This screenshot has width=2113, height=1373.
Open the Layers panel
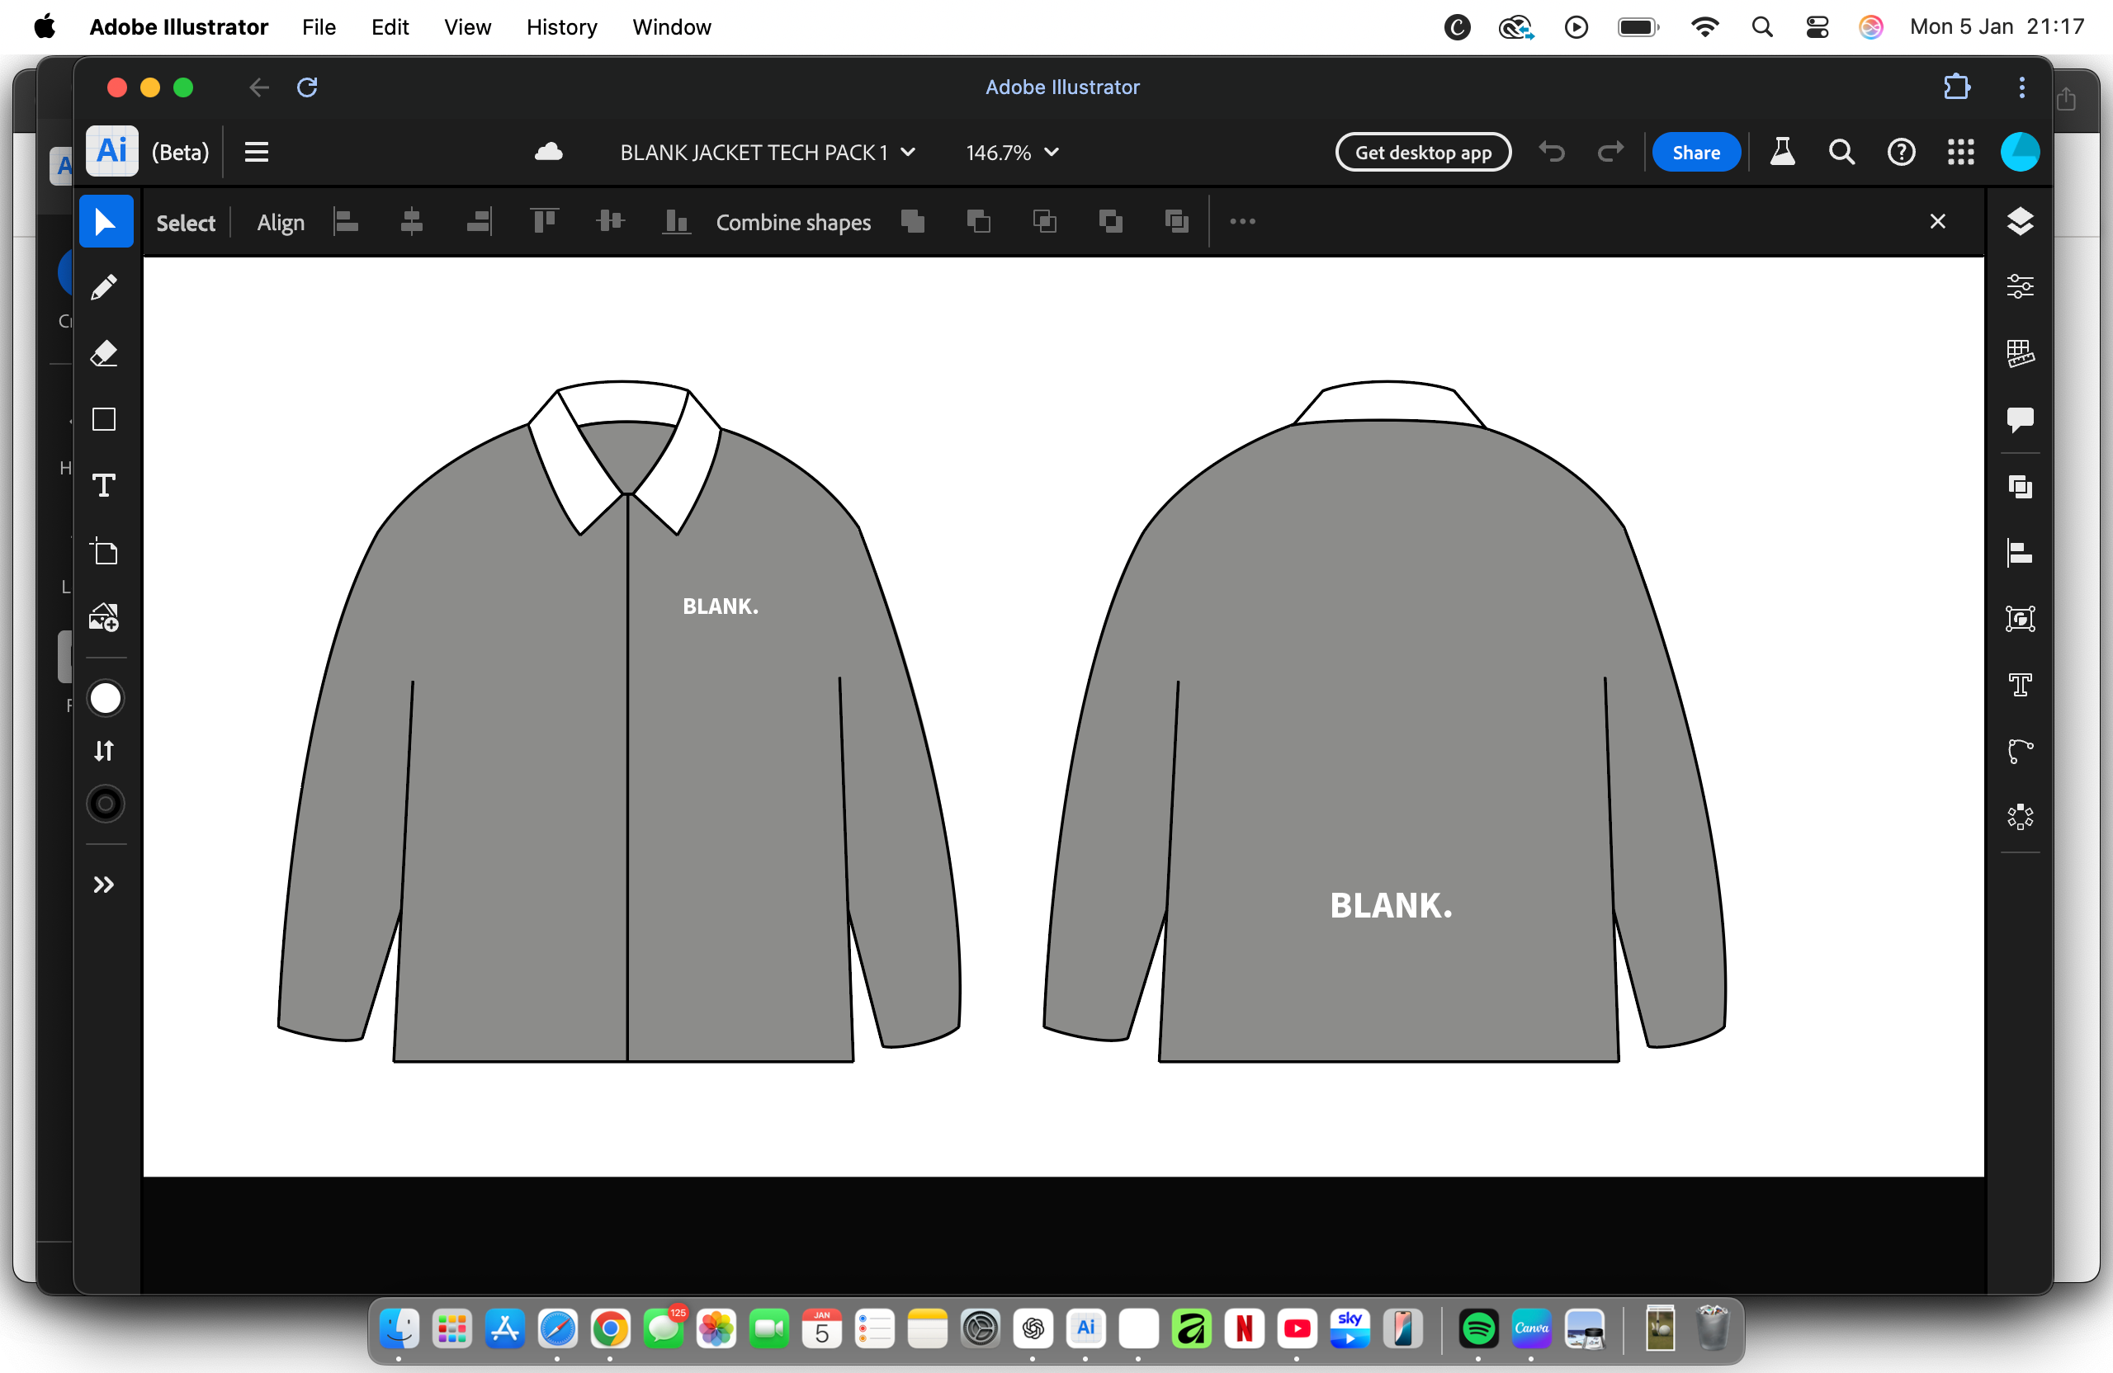tap(2021, 221)
